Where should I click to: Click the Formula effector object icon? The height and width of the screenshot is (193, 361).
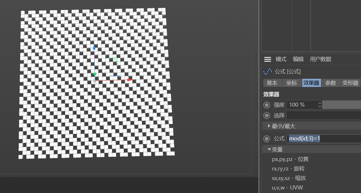click(268, 72)
